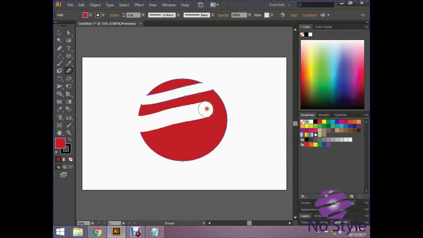Viewport: 423px width, 238px height.
Task: Open the Object menu
Action: click(x=95, y=5)
